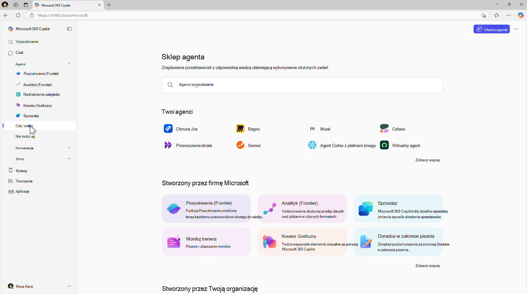527x294 pixels.
Task: Open browser settings and more menu
Action: (509, 15)
